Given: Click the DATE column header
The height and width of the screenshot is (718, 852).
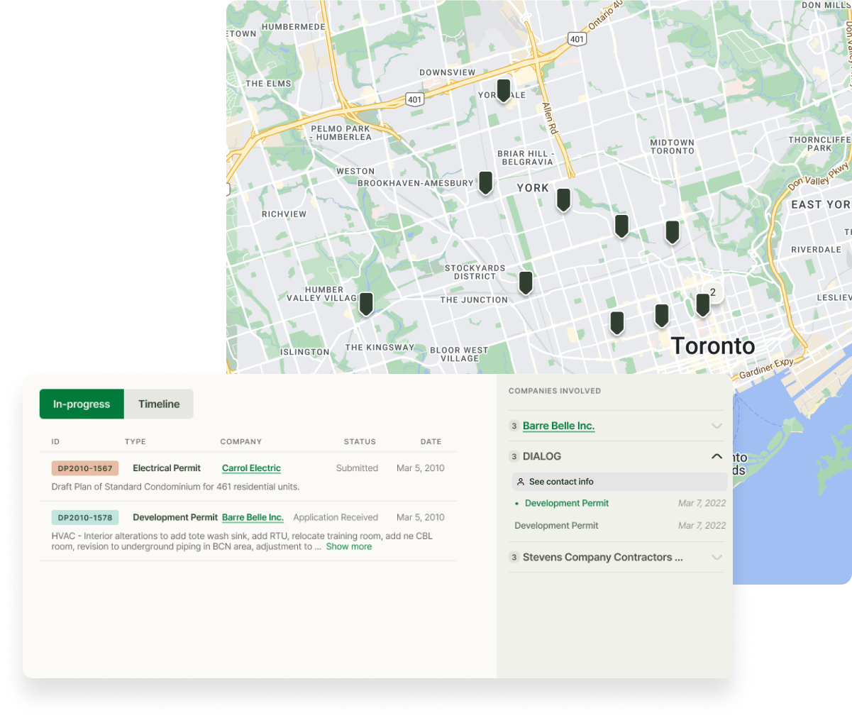Looking at the screenshot, I should tap(431, 441).
